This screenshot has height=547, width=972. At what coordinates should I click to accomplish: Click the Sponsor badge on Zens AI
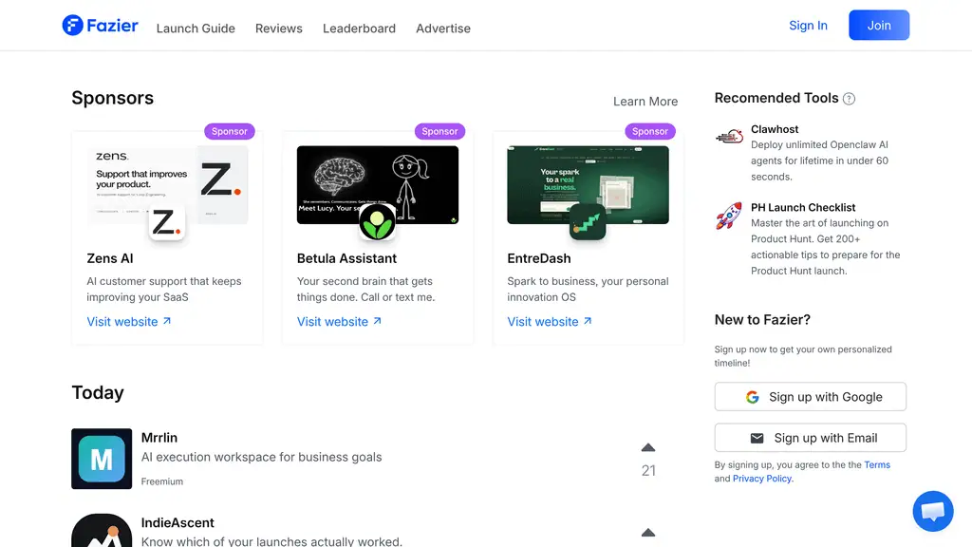[230, 131]
